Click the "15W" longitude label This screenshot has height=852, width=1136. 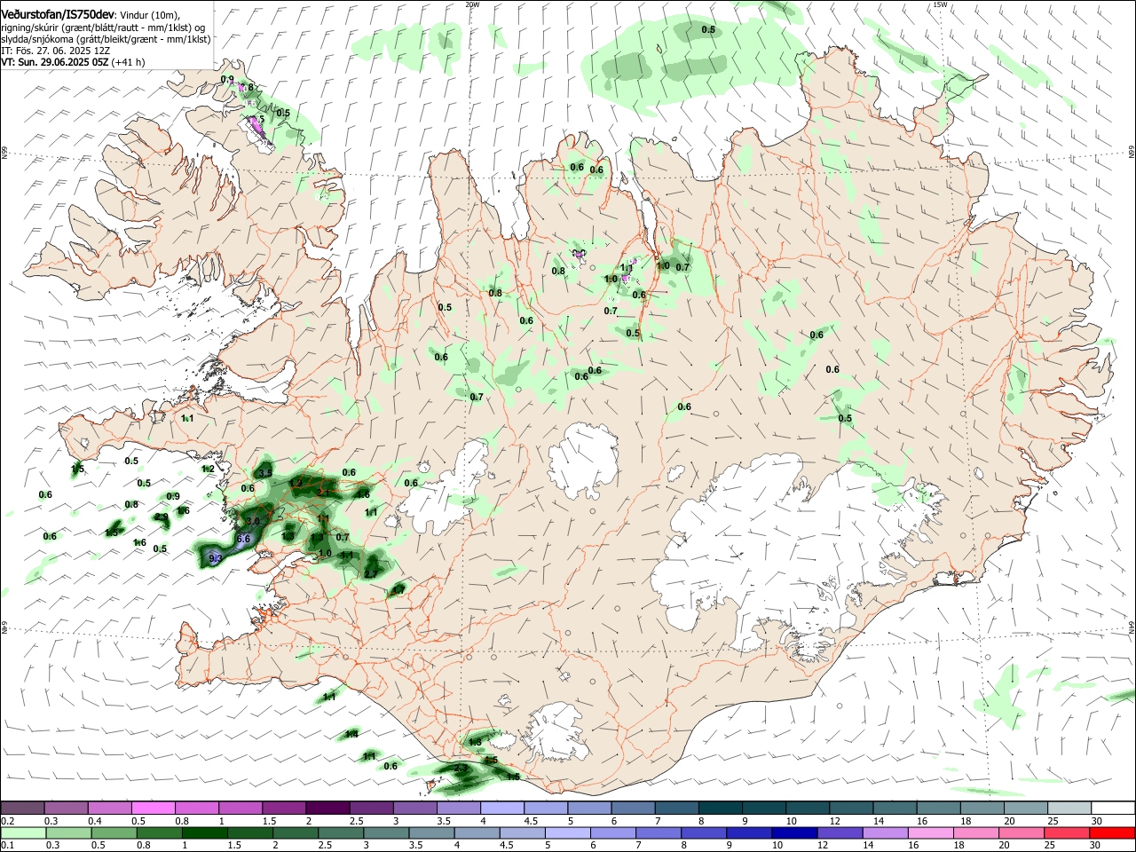pos(940,4)
